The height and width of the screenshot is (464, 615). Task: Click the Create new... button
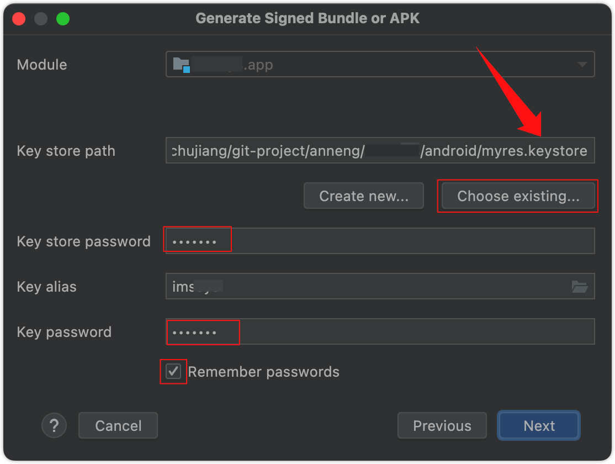[364, 196]
